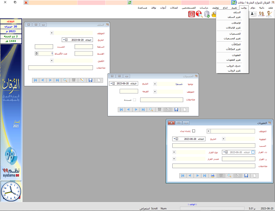Click the search icon in الحسميات window
Screen dimensions: 275x211
click(151, 110)
